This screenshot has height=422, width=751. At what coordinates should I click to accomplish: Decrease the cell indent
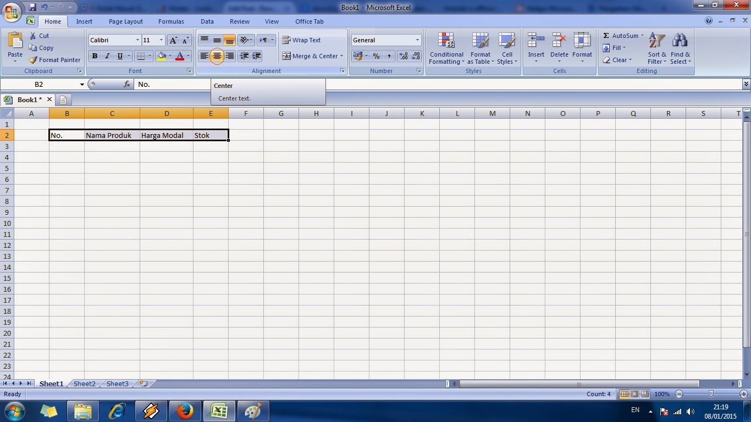(x=244, y=56)
